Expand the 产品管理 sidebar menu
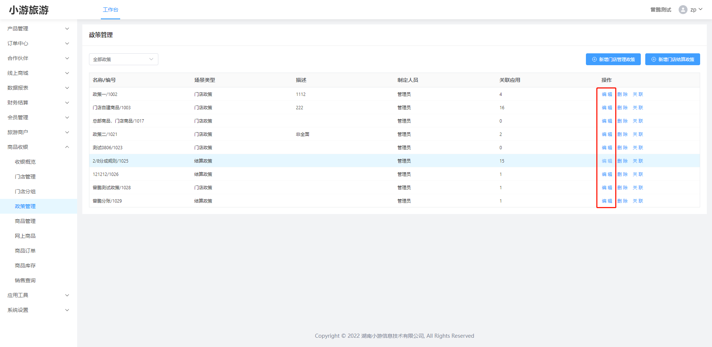712x347 pixels. (x=38, y=29)
